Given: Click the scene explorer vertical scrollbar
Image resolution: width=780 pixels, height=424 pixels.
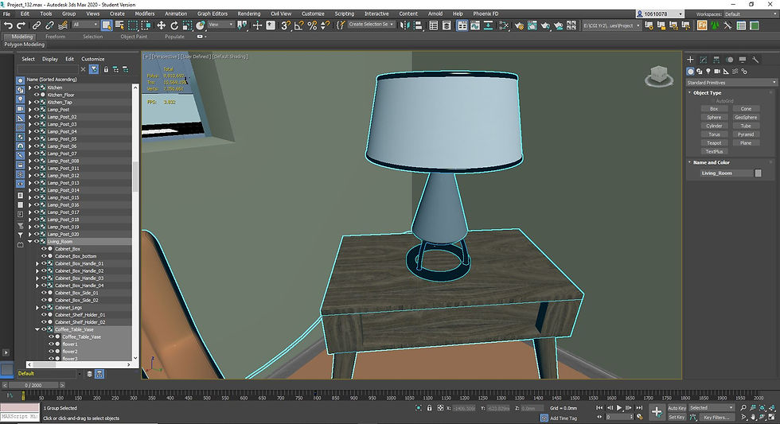Looking at the screenshot, I should click(x=135, y=177).
